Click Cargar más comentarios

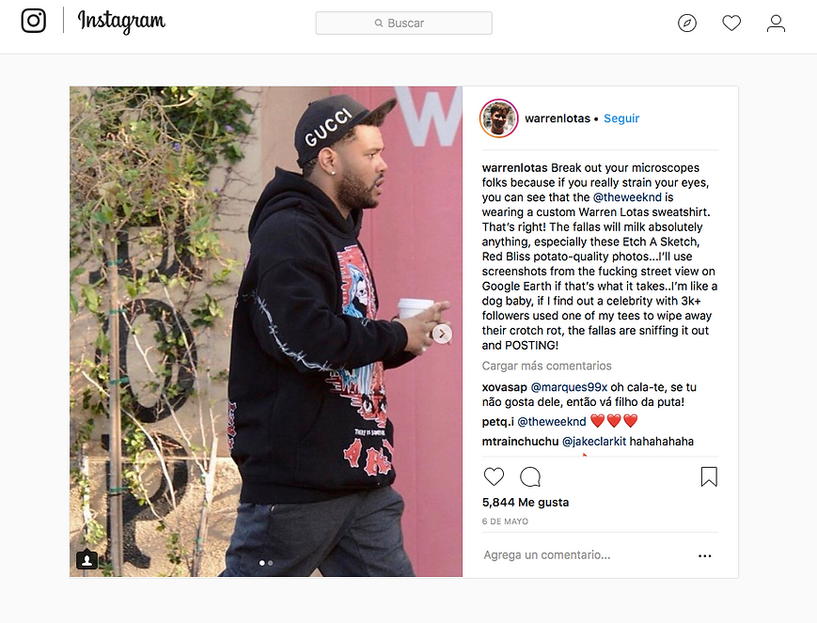tap(546, 366)
